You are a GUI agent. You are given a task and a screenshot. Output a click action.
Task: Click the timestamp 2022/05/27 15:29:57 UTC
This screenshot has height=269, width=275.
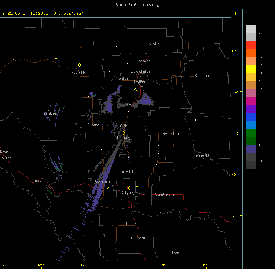tap(32, 13)
